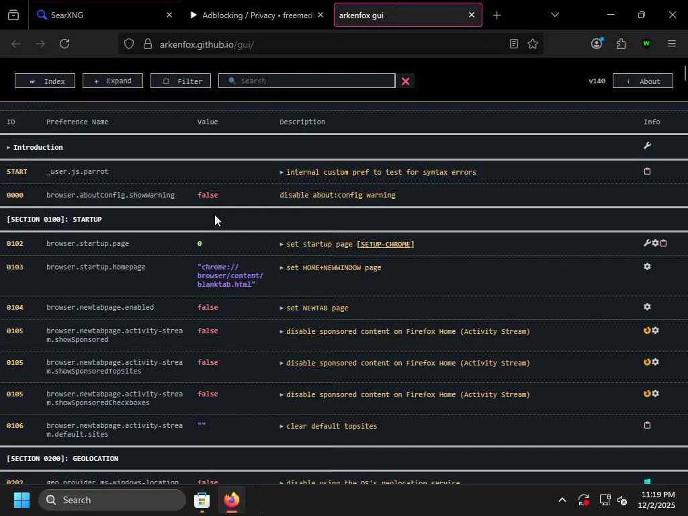
Task: Open Firefox View from the tab bar
Action: point(13,15)
